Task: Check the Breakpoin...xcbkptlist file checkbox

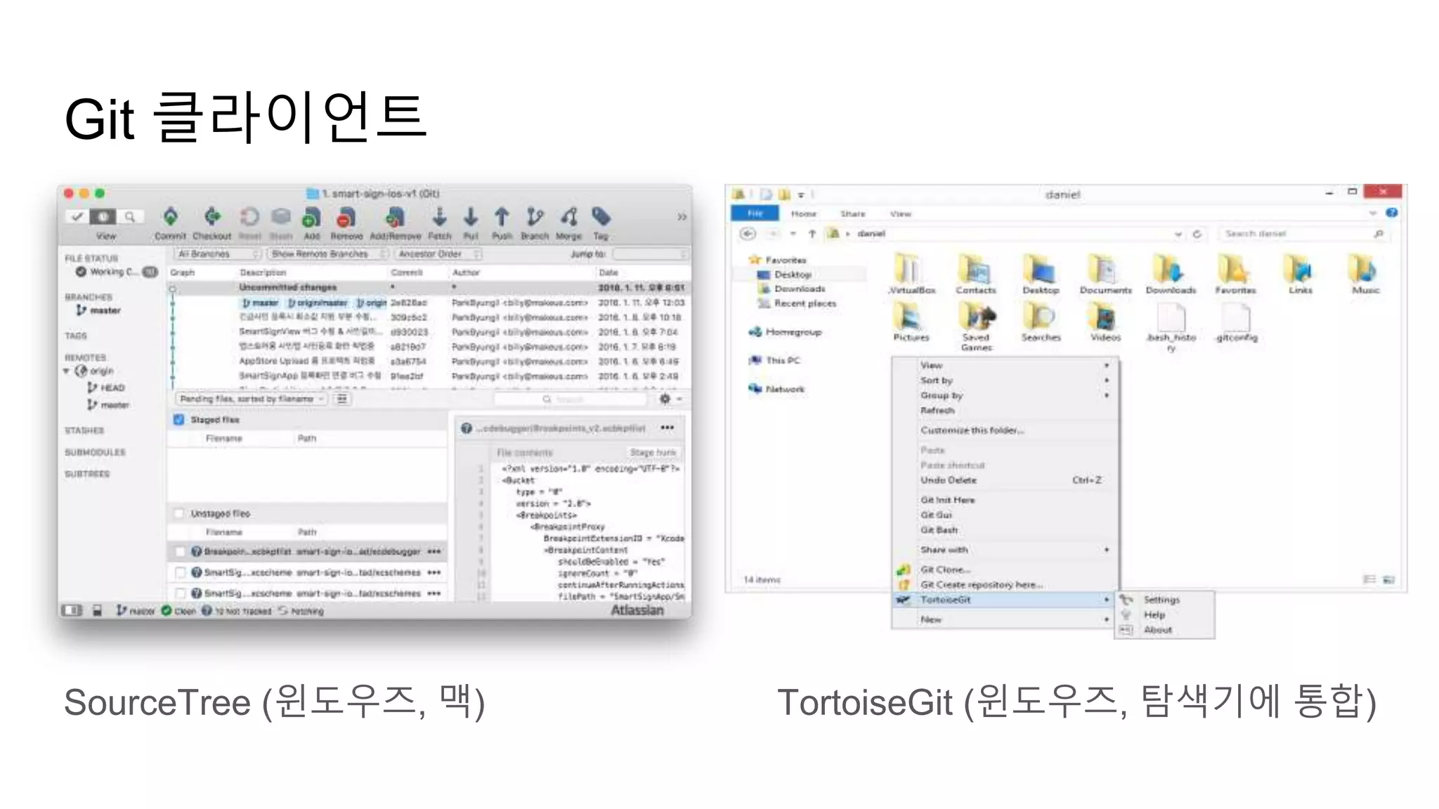Action: 180,552
